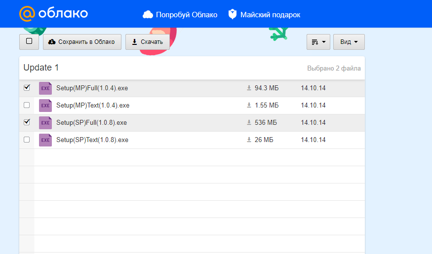
Task: Open the Попробуй Облако link
Action: point(187,15)
